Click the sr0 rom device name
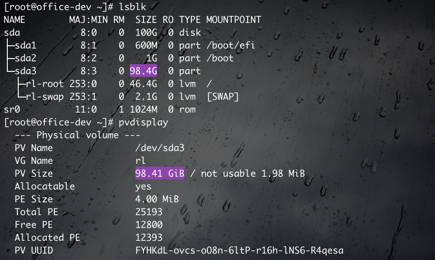 [x=12, y=109]
